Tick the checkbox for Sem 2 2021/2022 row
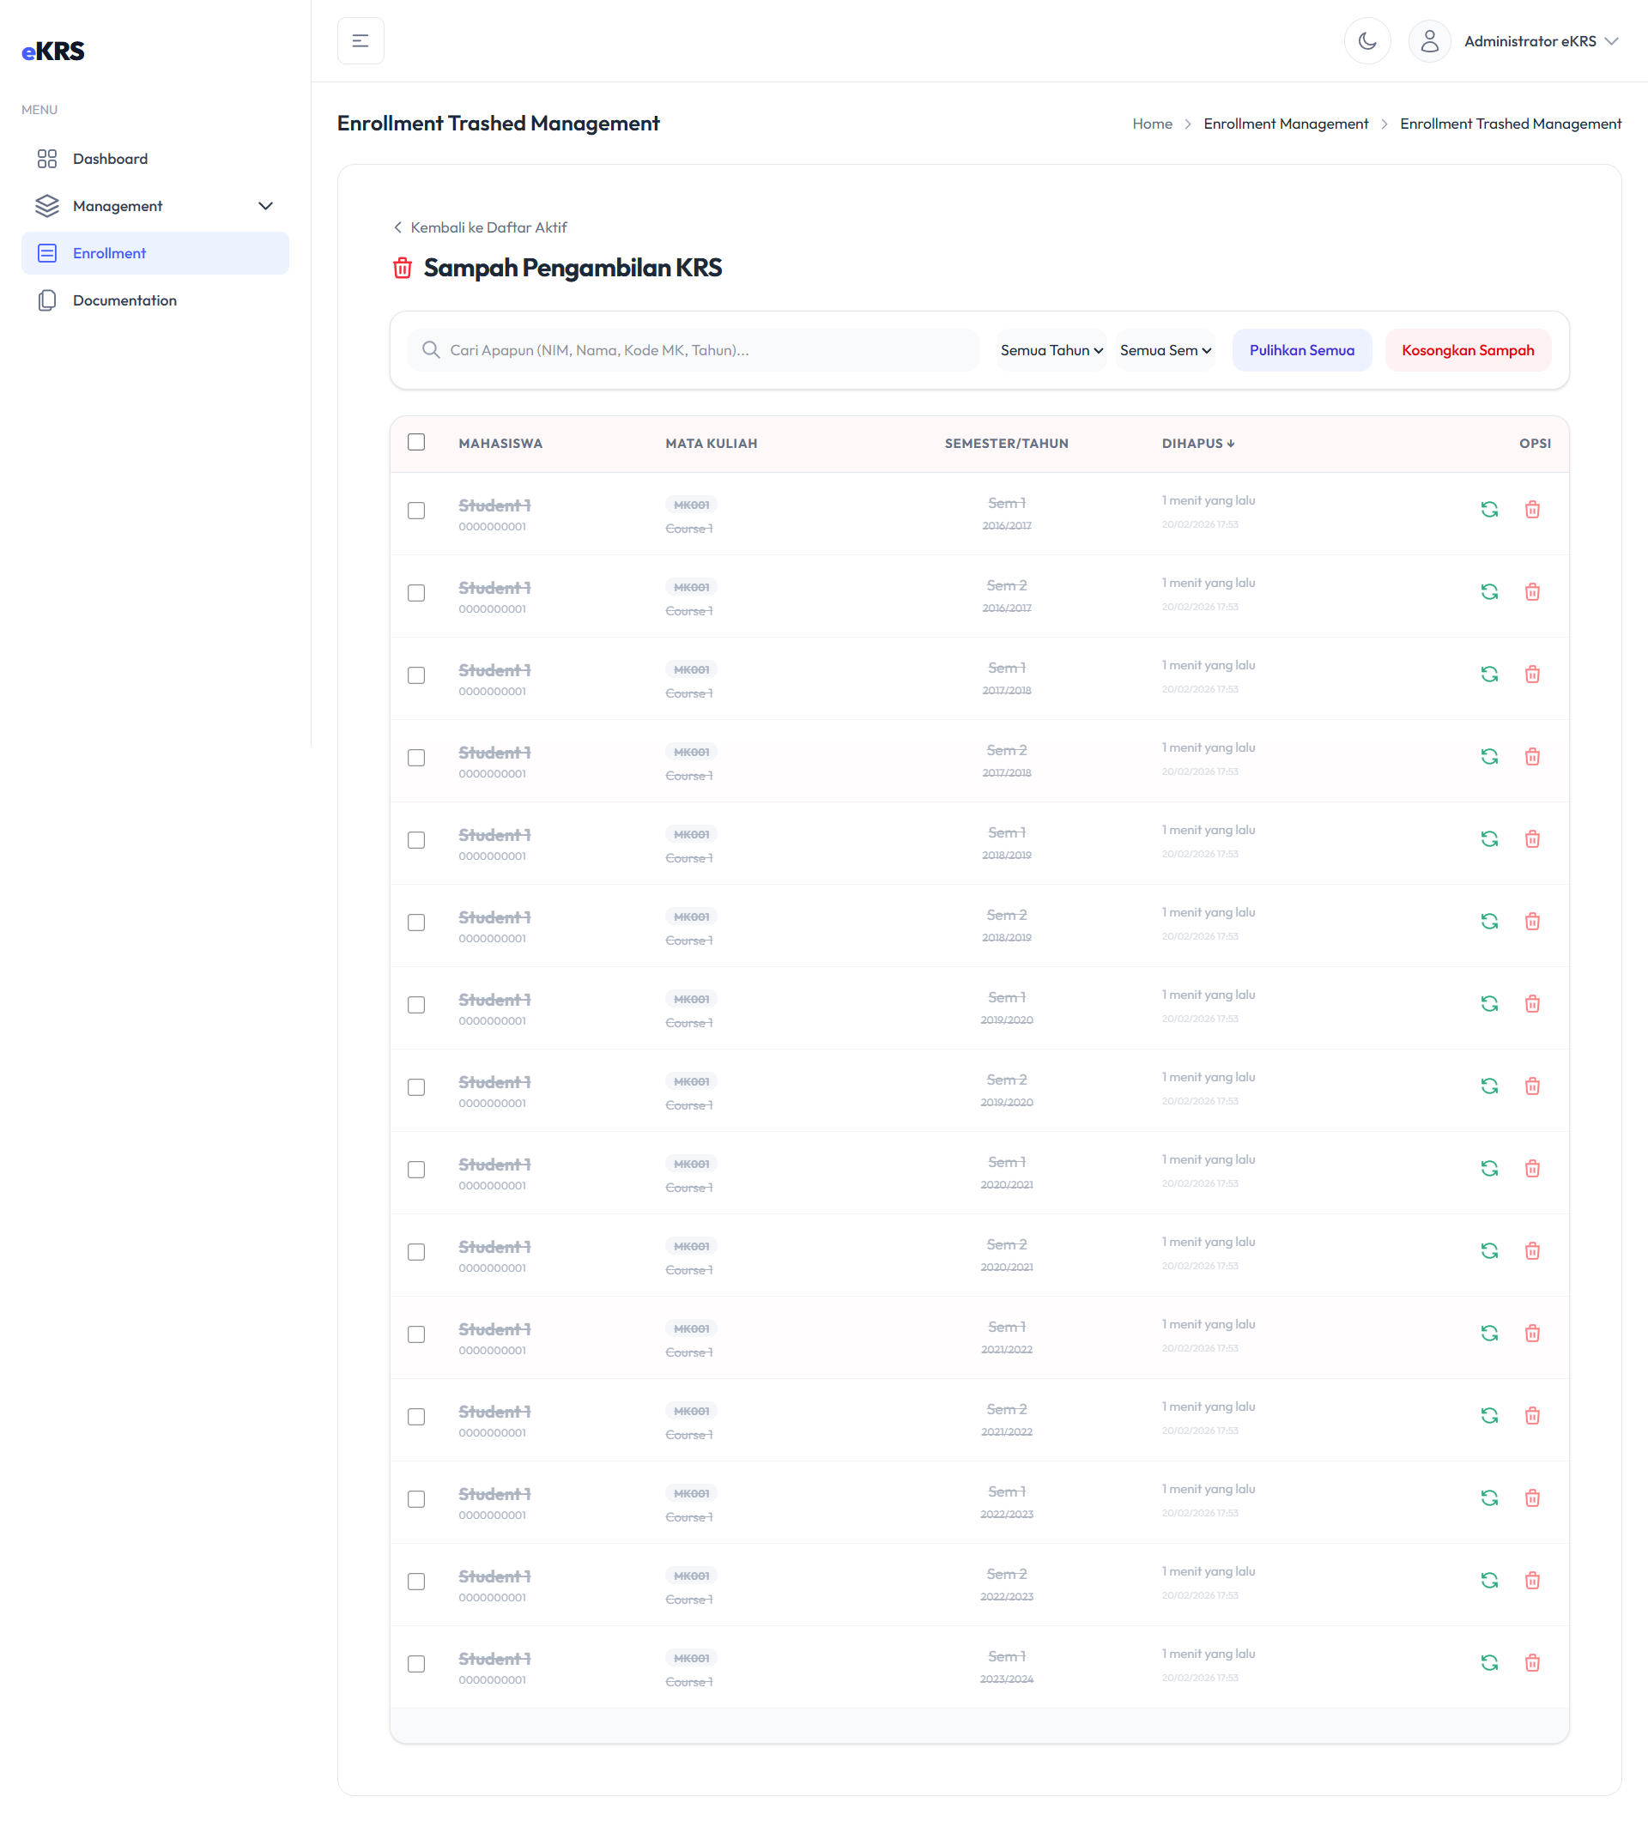 pos(415,1416)
